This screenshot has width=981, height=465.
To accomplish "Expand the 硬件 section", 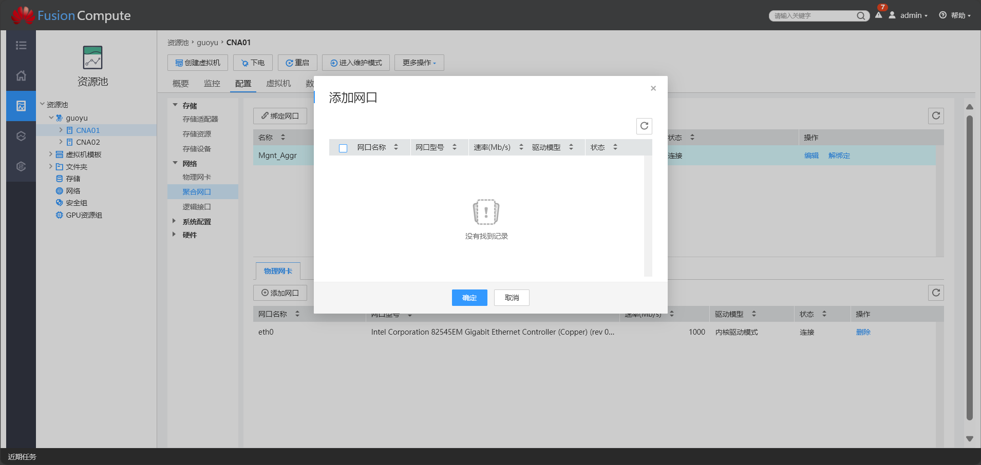I will click(174, 235).
